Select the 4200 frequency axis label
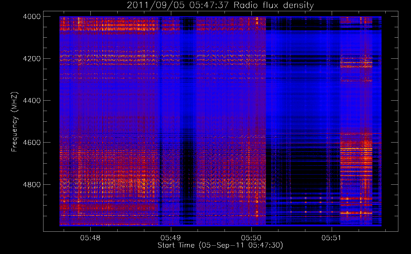This screenshot has height=254, width=411. coord(32,59)
